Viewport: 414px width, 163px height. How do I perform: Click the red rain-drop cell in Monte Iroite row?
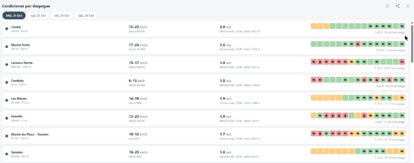pyautogui.click(x=358, y=44)
